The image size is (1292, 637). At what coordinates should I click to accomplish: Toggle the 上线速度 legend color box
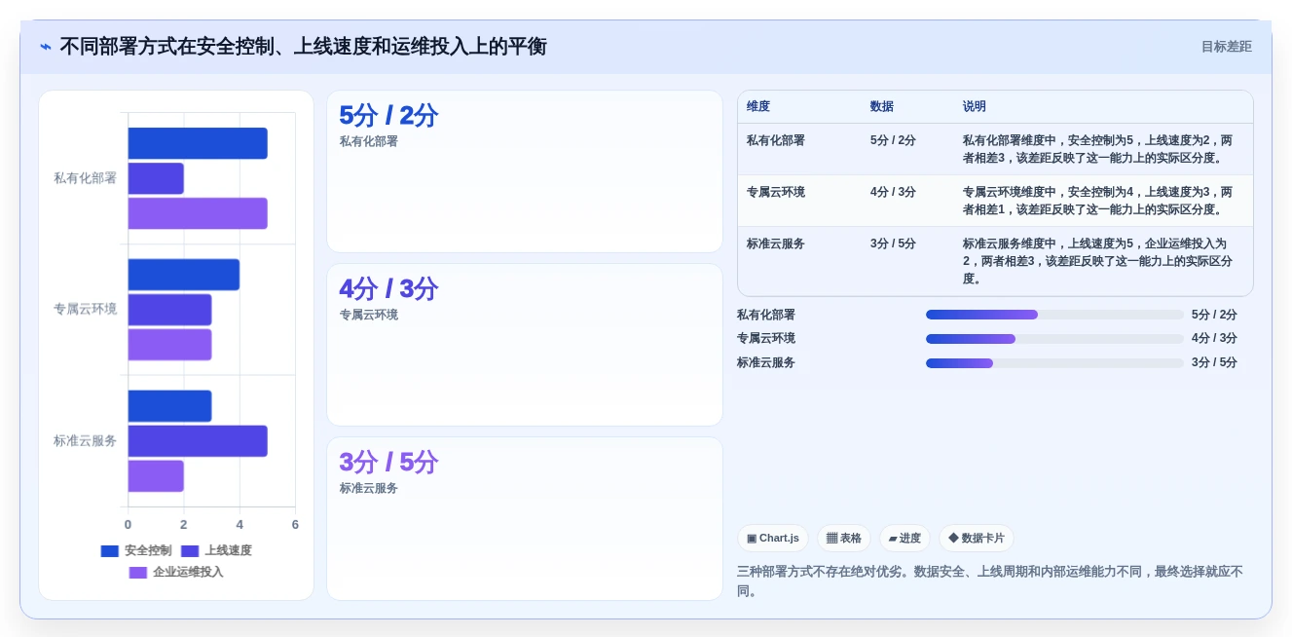click(190, 551)
